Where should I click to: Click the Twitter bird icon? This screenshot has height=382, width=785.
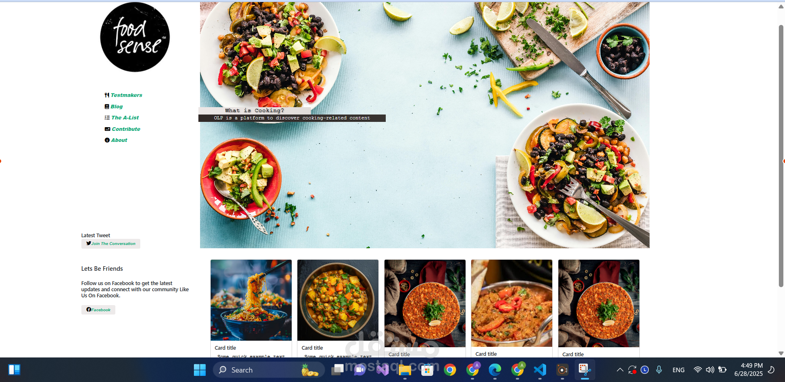click(89, 243)
